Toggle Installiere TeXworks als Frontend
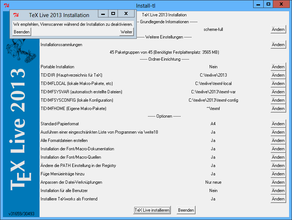The height and width of the screenshot is (220, 292). [278, 199]
